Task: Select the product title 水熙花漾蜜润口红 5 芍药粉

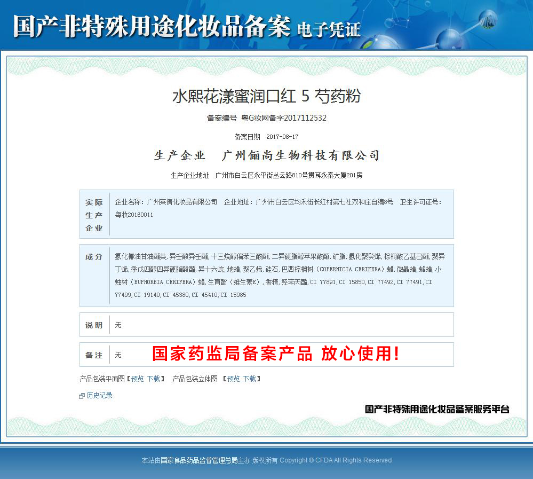Action: 267,96
